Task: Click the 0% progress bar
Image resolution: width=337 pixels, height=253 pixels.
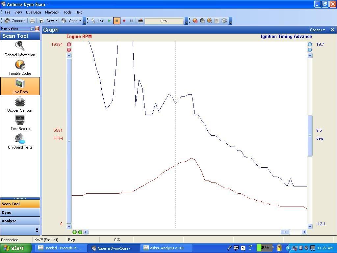Action: [x=164, y=21]
